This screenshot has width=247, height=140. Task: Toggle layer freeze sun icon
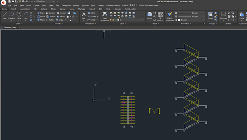pos(113,20)
